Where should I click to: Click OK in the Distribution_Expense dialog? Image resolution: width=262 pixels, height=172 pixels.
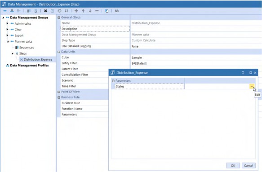[x=233, y=165]
